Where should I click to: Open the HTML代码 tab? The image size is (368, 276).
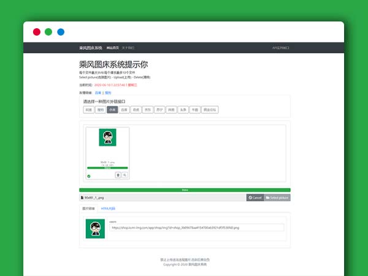point(108,209)
